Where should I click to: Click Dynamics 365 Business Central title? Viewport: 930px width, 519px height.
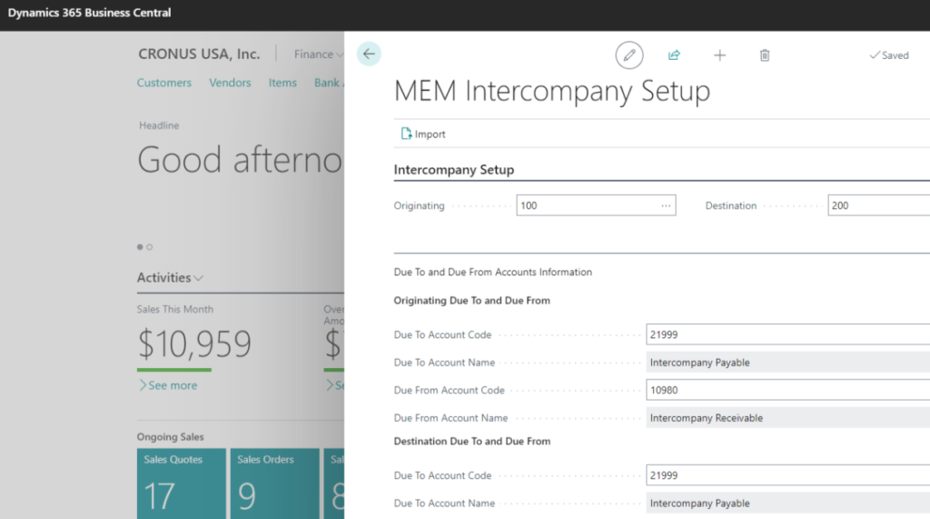[90, 13]
